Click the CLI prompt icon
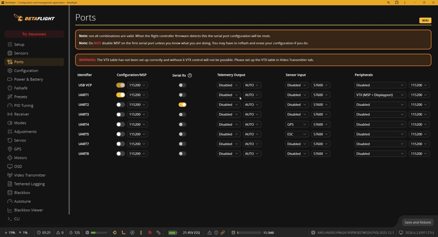 (x=10, y=219)
